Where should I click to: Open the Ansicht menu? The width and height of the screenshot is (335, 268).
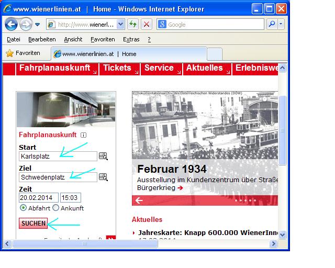point(73,39)
